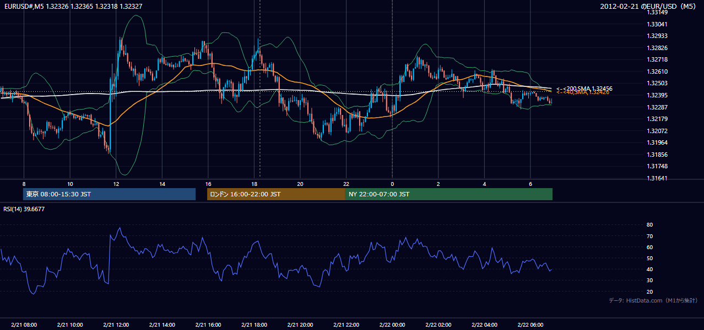Click price axis label 1.31641

click(x=658, y=178)
